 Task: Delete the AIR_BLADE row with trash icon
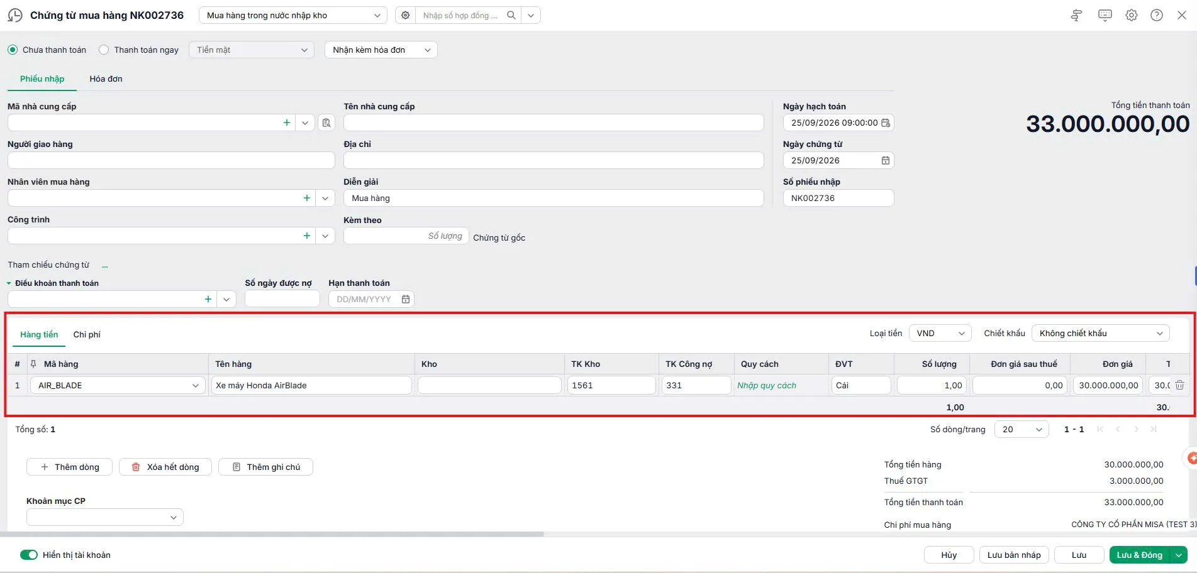1179,385
